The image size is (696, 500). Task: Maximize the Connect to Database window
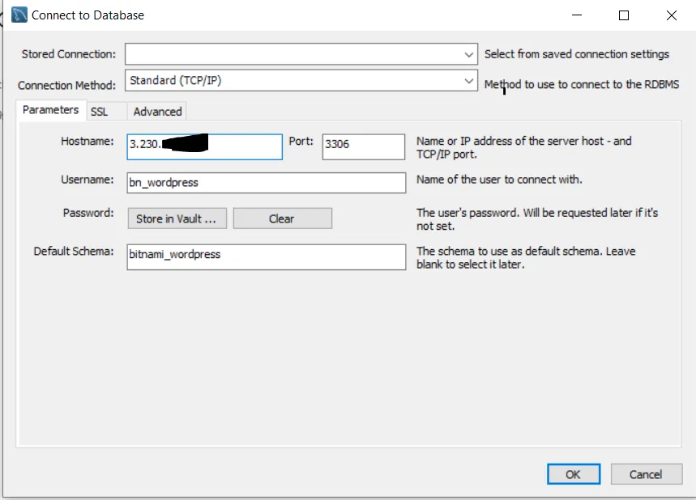pos(624,15)
